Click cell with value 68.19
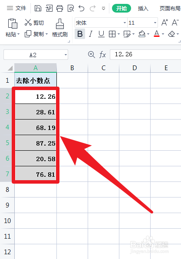The image size is (181, 259). (x=36, y=127)
